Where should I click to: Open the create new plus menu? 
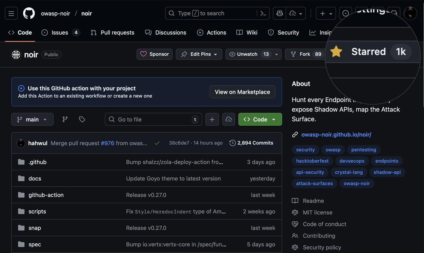(x=326, y=13)
